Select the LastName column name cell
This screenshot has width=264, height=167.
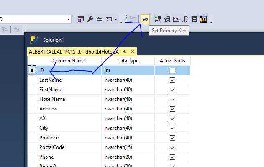69,80
